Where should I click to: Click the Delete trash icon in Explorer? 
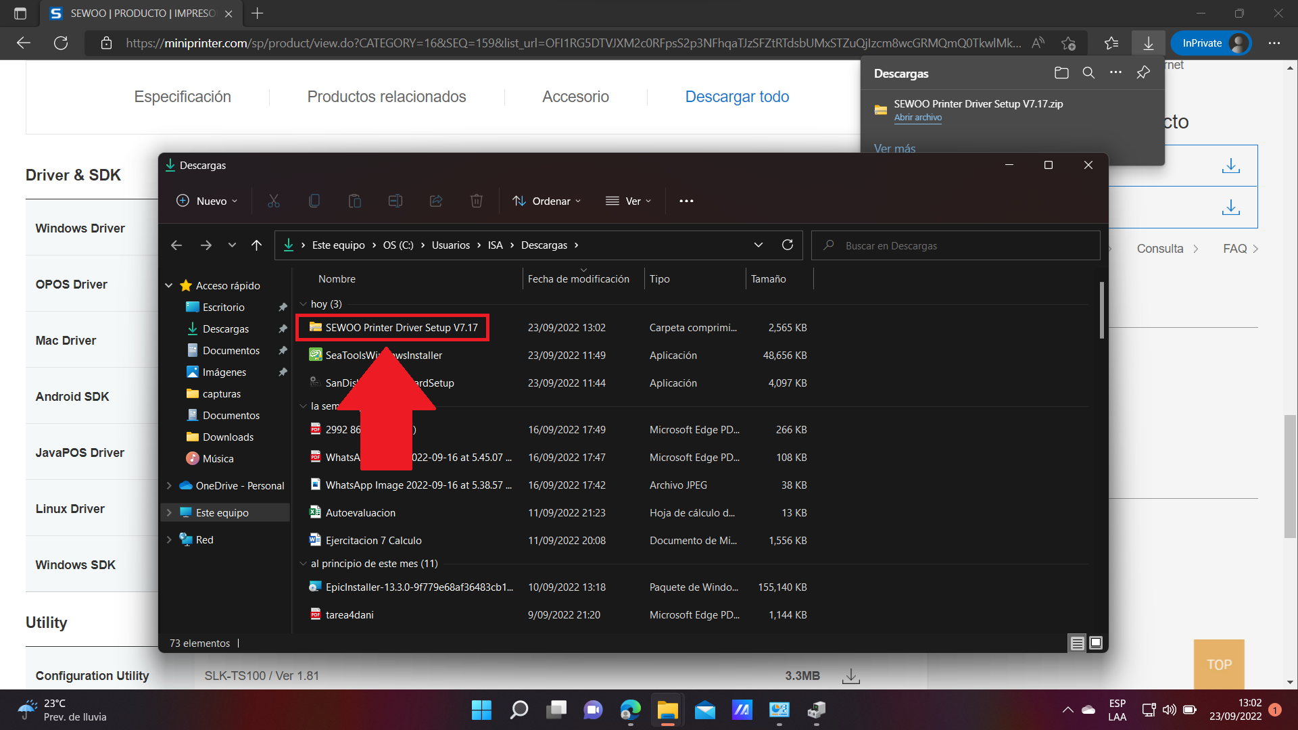477,201
